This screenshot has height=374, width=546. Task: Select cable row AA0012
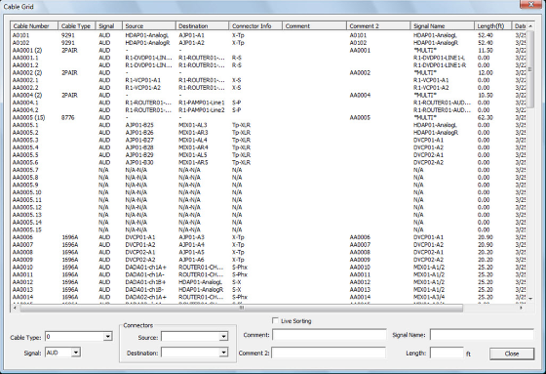pyautogui.click(x=267, y=282)
